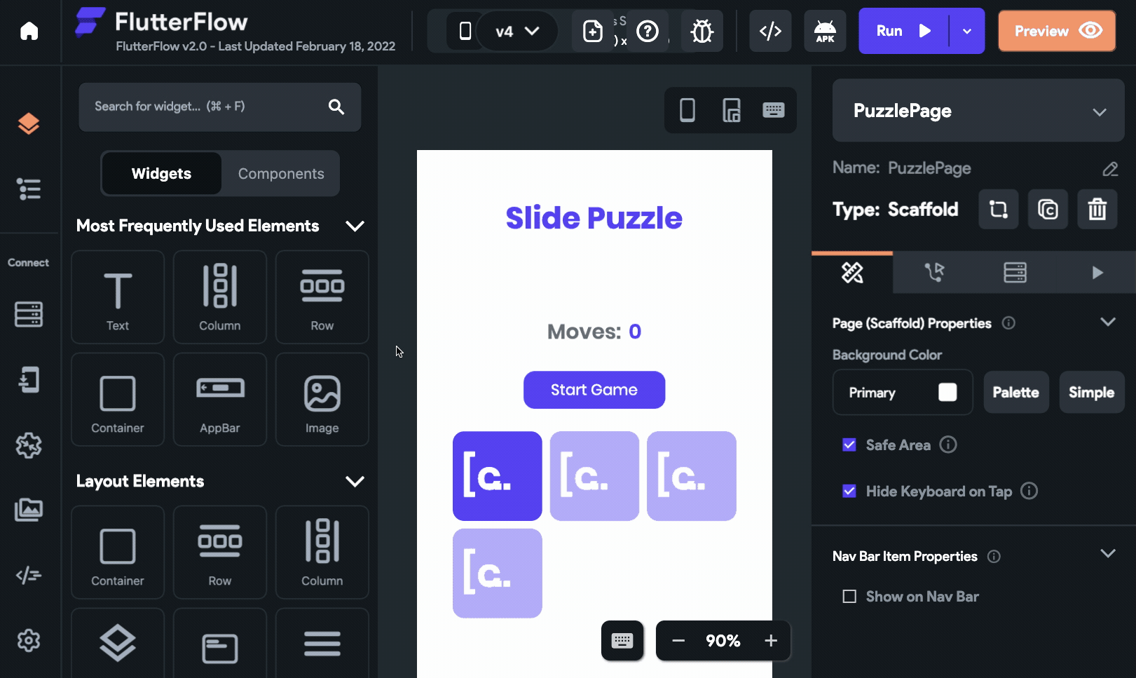The height and width of the screenshot is (678, 1136).
Task: Disable Hide Keyboard on Tap
Action: (x=849, y=491)
